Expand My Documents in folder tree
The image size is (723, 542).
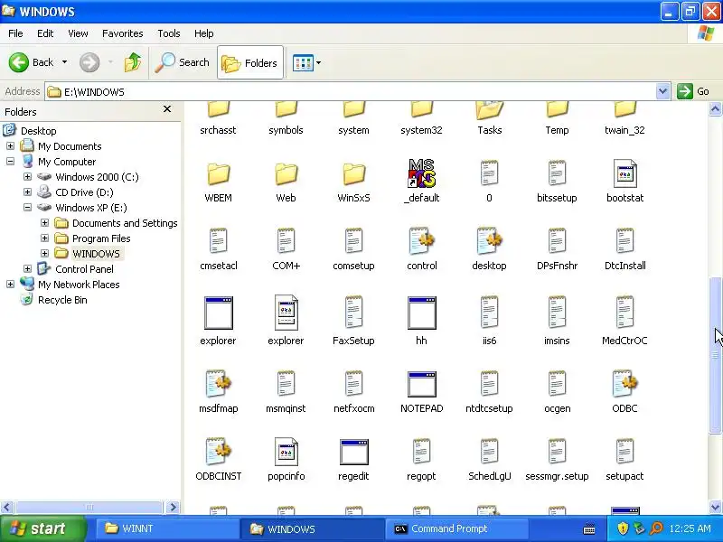tap(10, 146)
